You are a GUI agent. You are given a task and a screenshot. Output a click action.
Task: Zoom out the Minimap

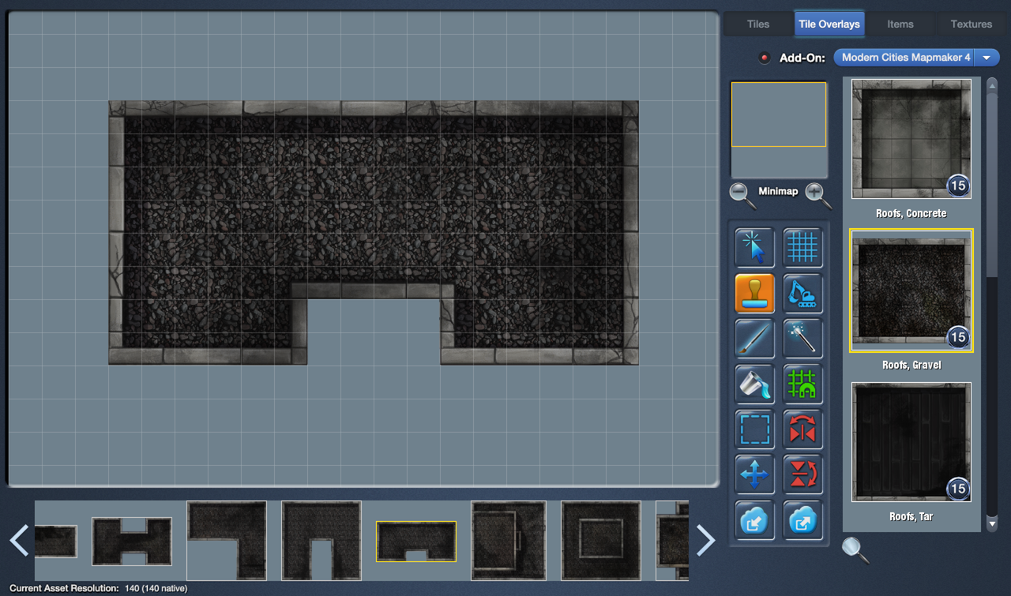[x=742, y=194]
